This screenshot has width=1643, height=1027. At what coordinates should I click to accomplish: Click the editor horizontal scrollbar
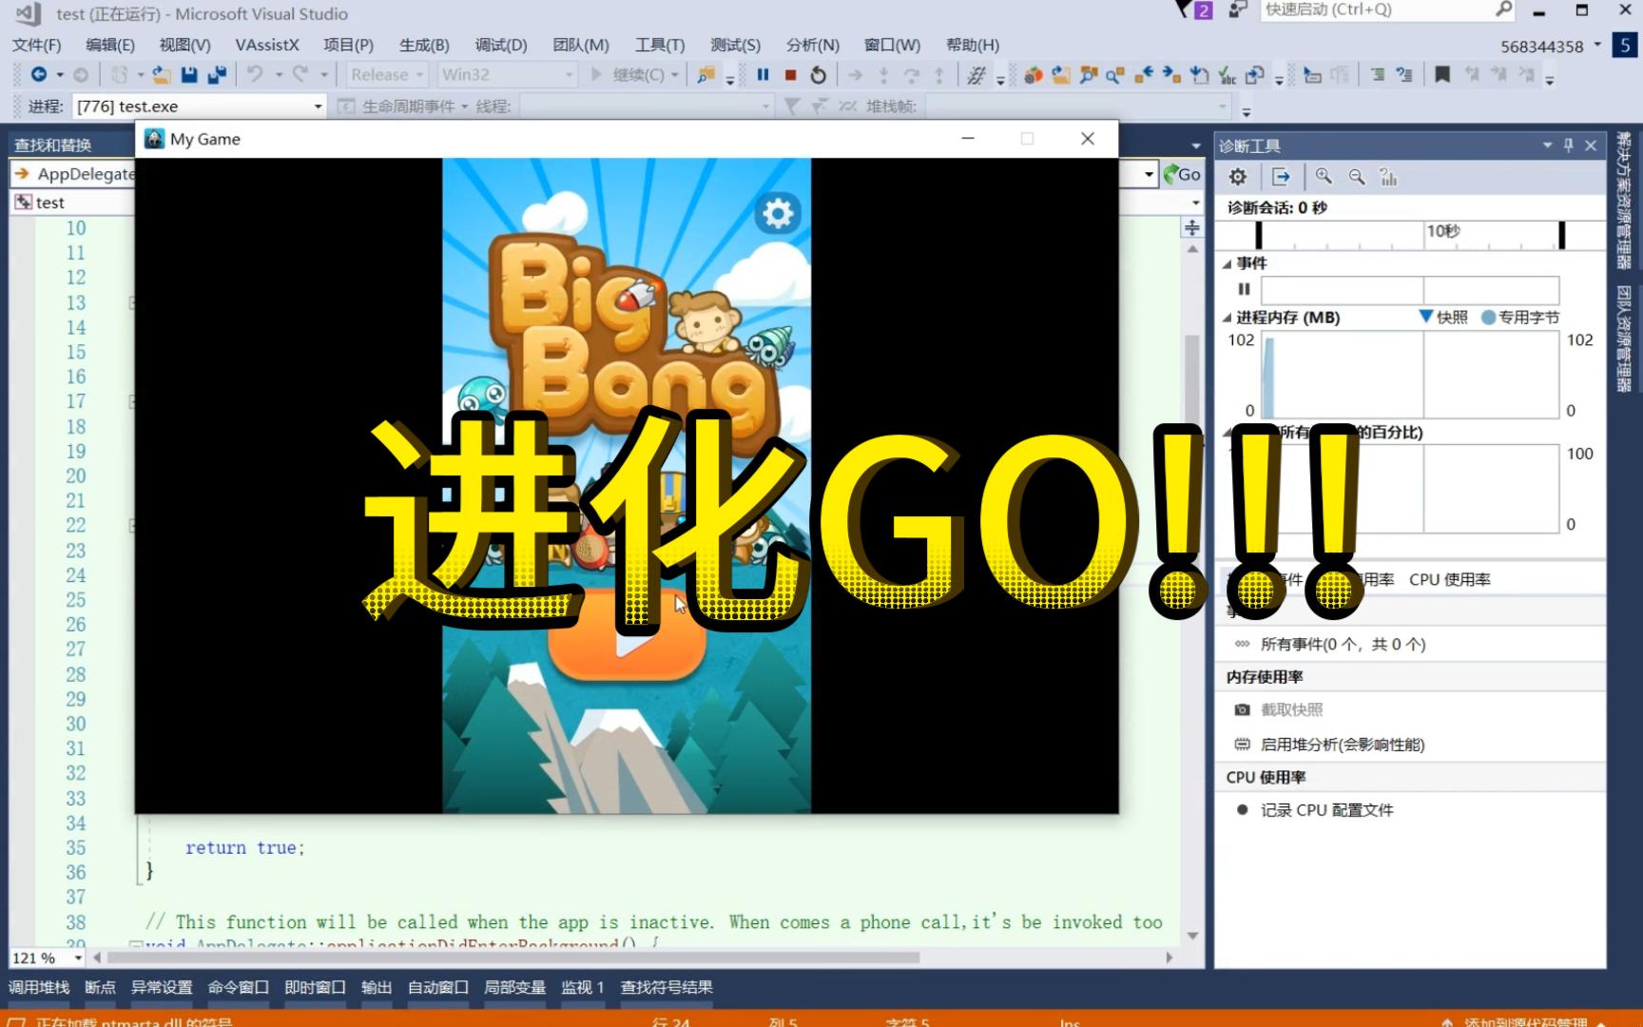(x=513, y=958)
